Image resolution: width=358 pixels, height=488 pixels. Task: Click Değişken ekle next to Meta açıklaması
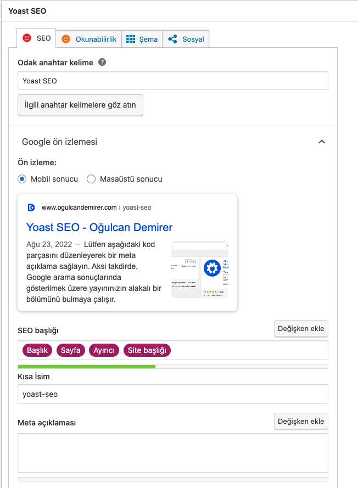[x=301, y=422]
